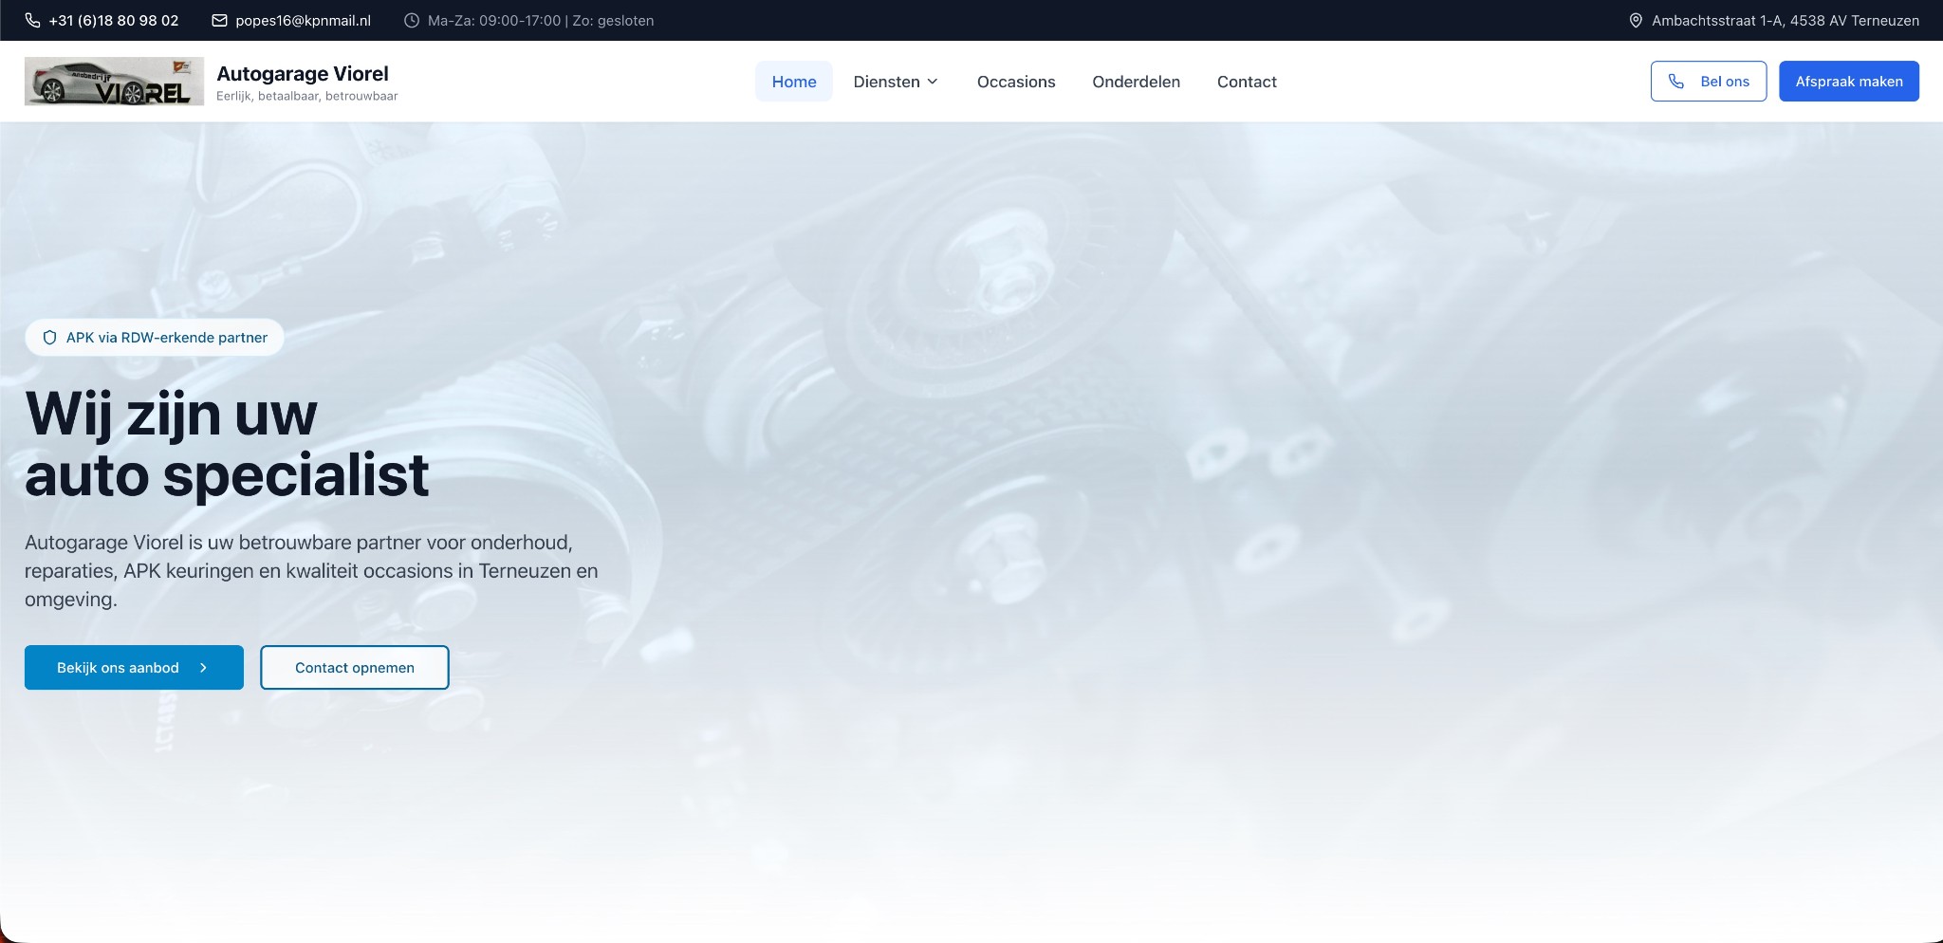Click the envelope email icon
Screen dimensions: 1943x943
tap(219, 20)
